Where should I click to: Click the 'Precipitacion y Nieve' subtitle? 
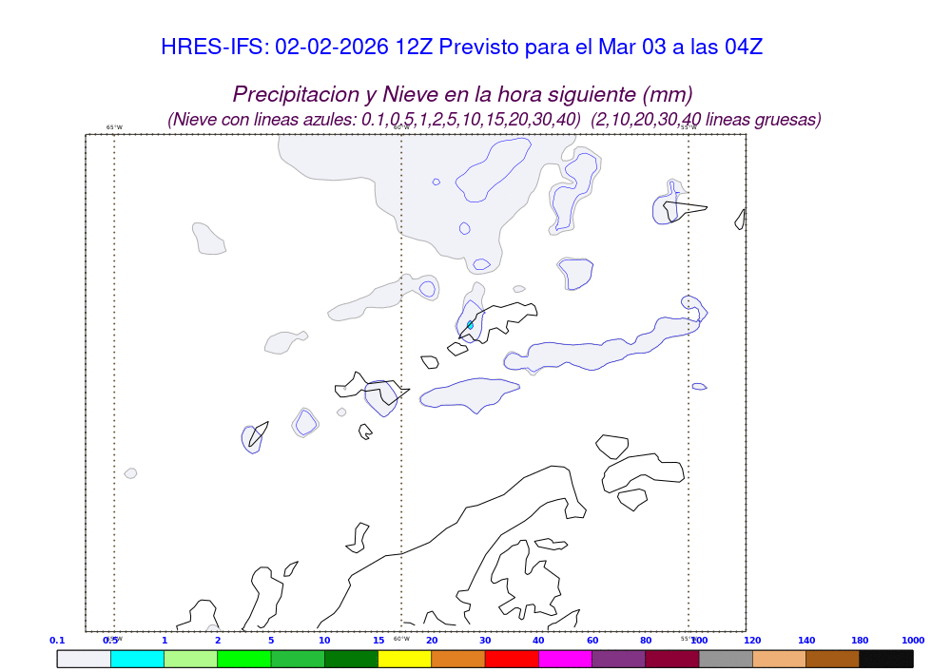pyautogui.click(x=462, y=95)
